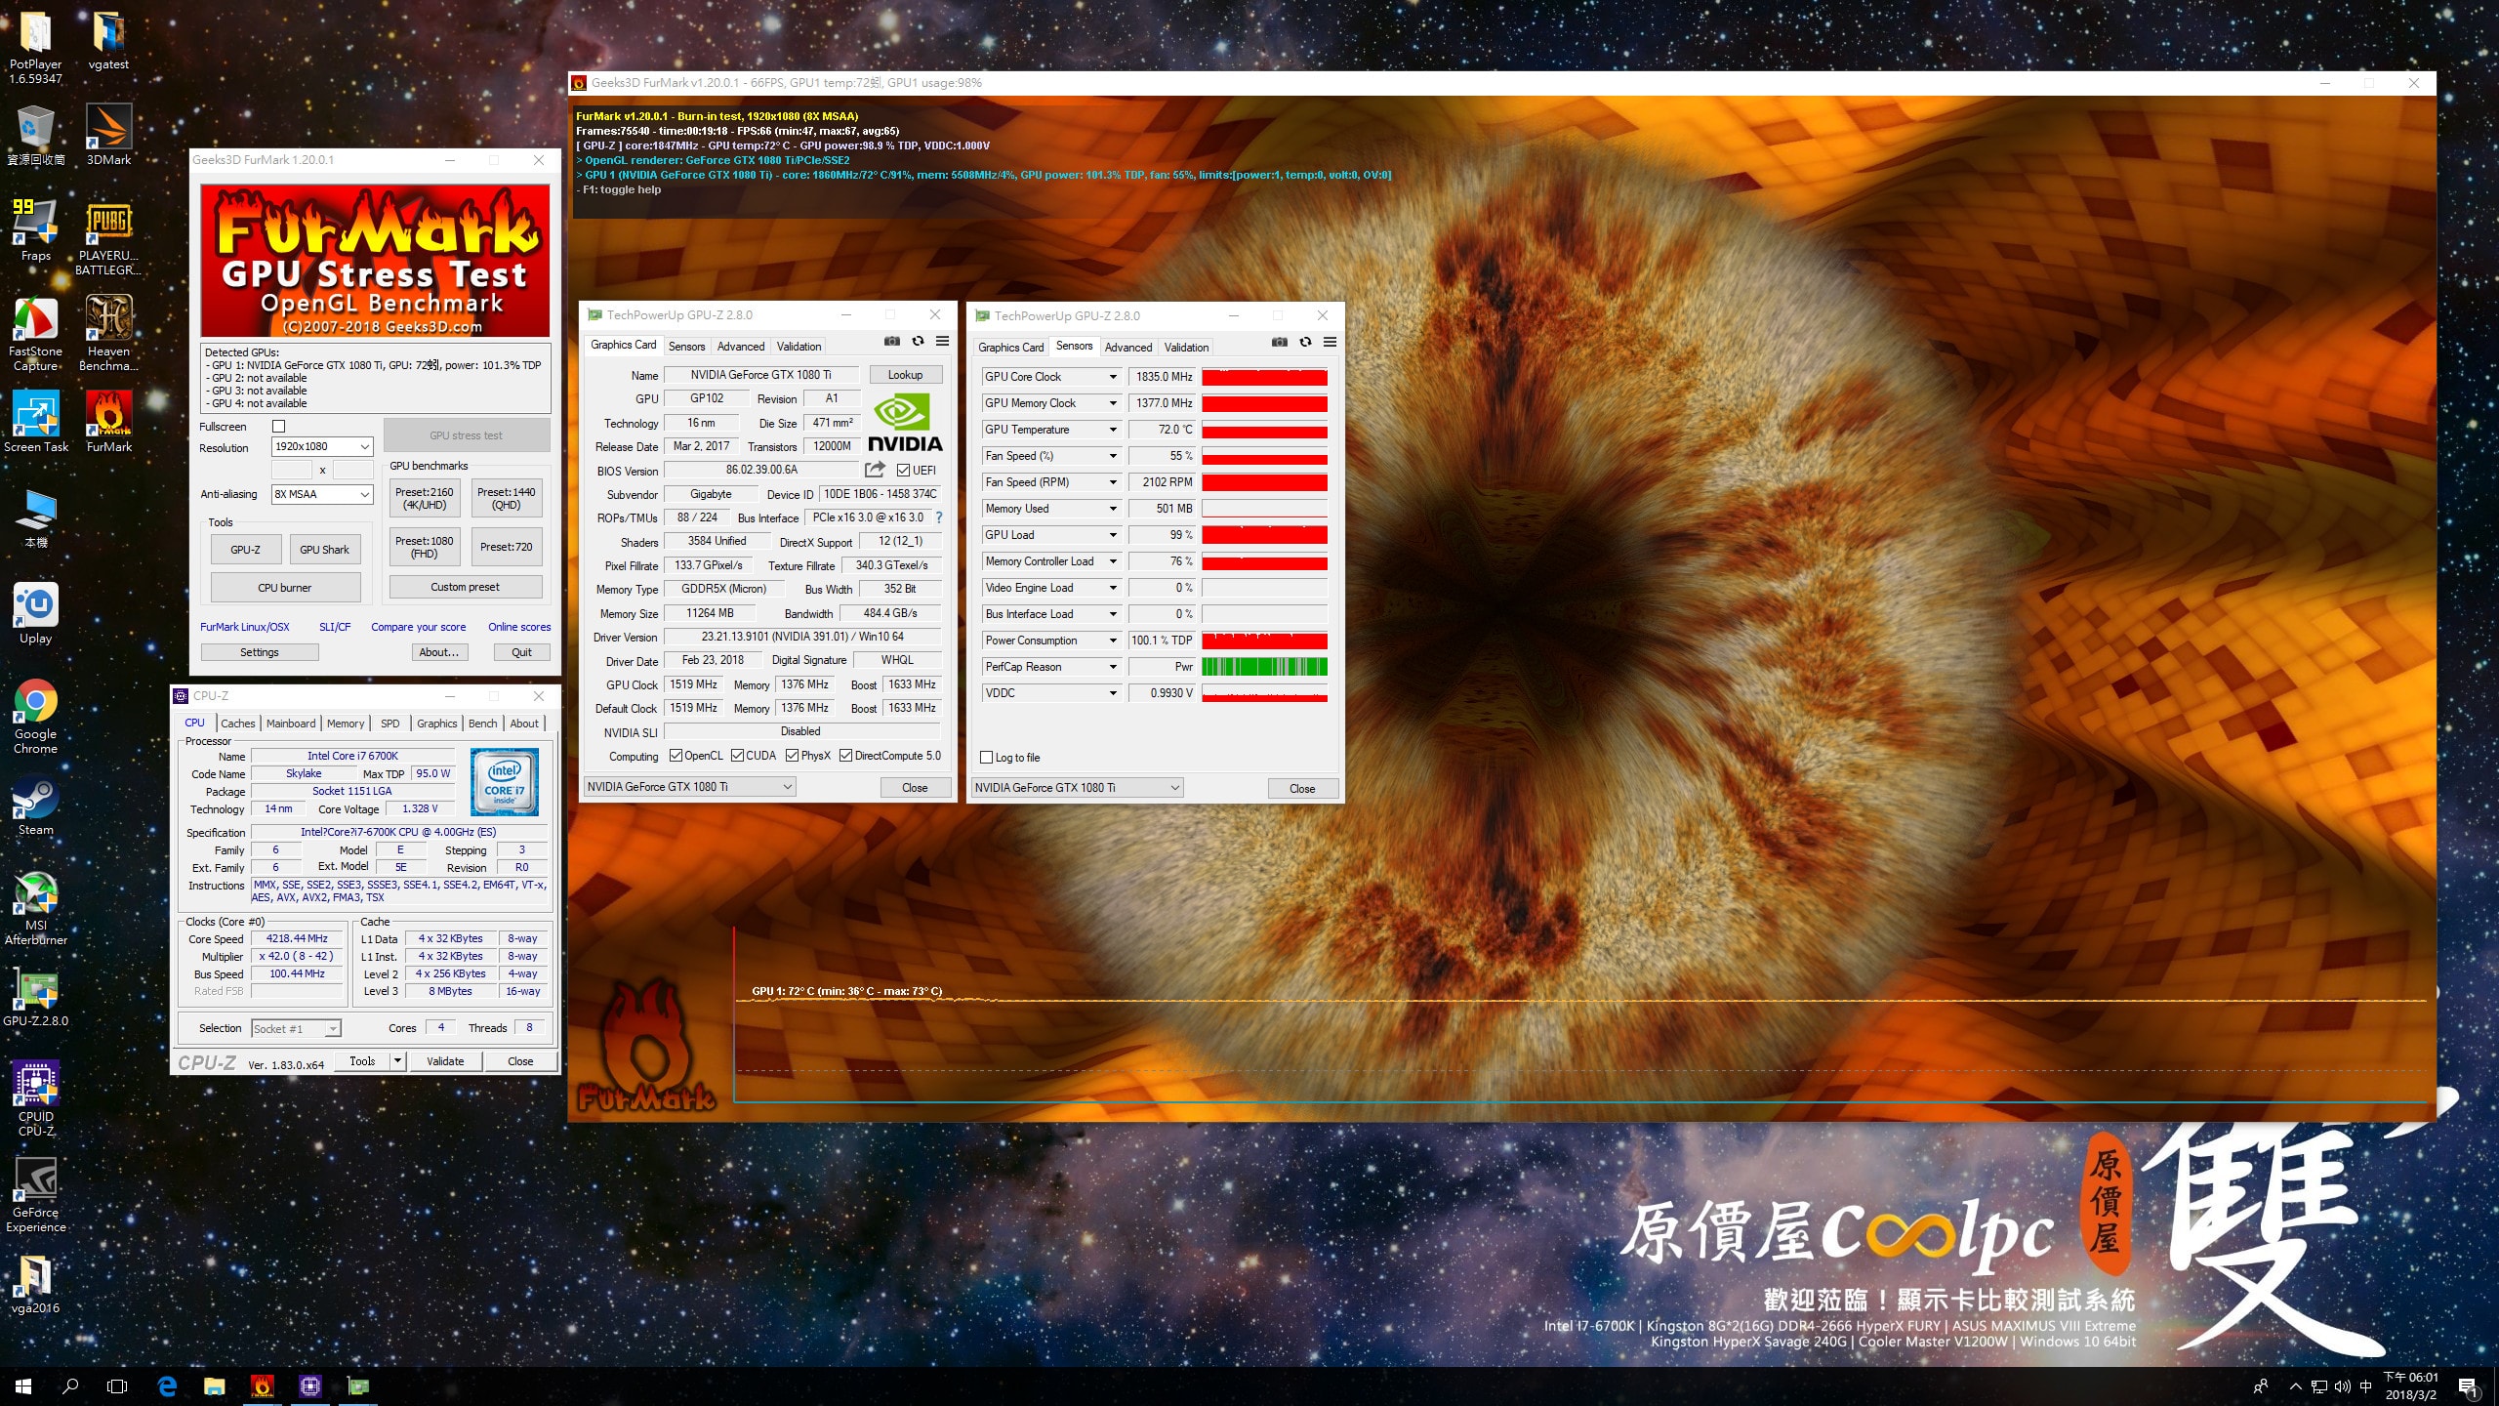Toggle the OpenCL checkbox in GPU-Z
Viewport: 2499px width, 1406px height.
[676, 756]
